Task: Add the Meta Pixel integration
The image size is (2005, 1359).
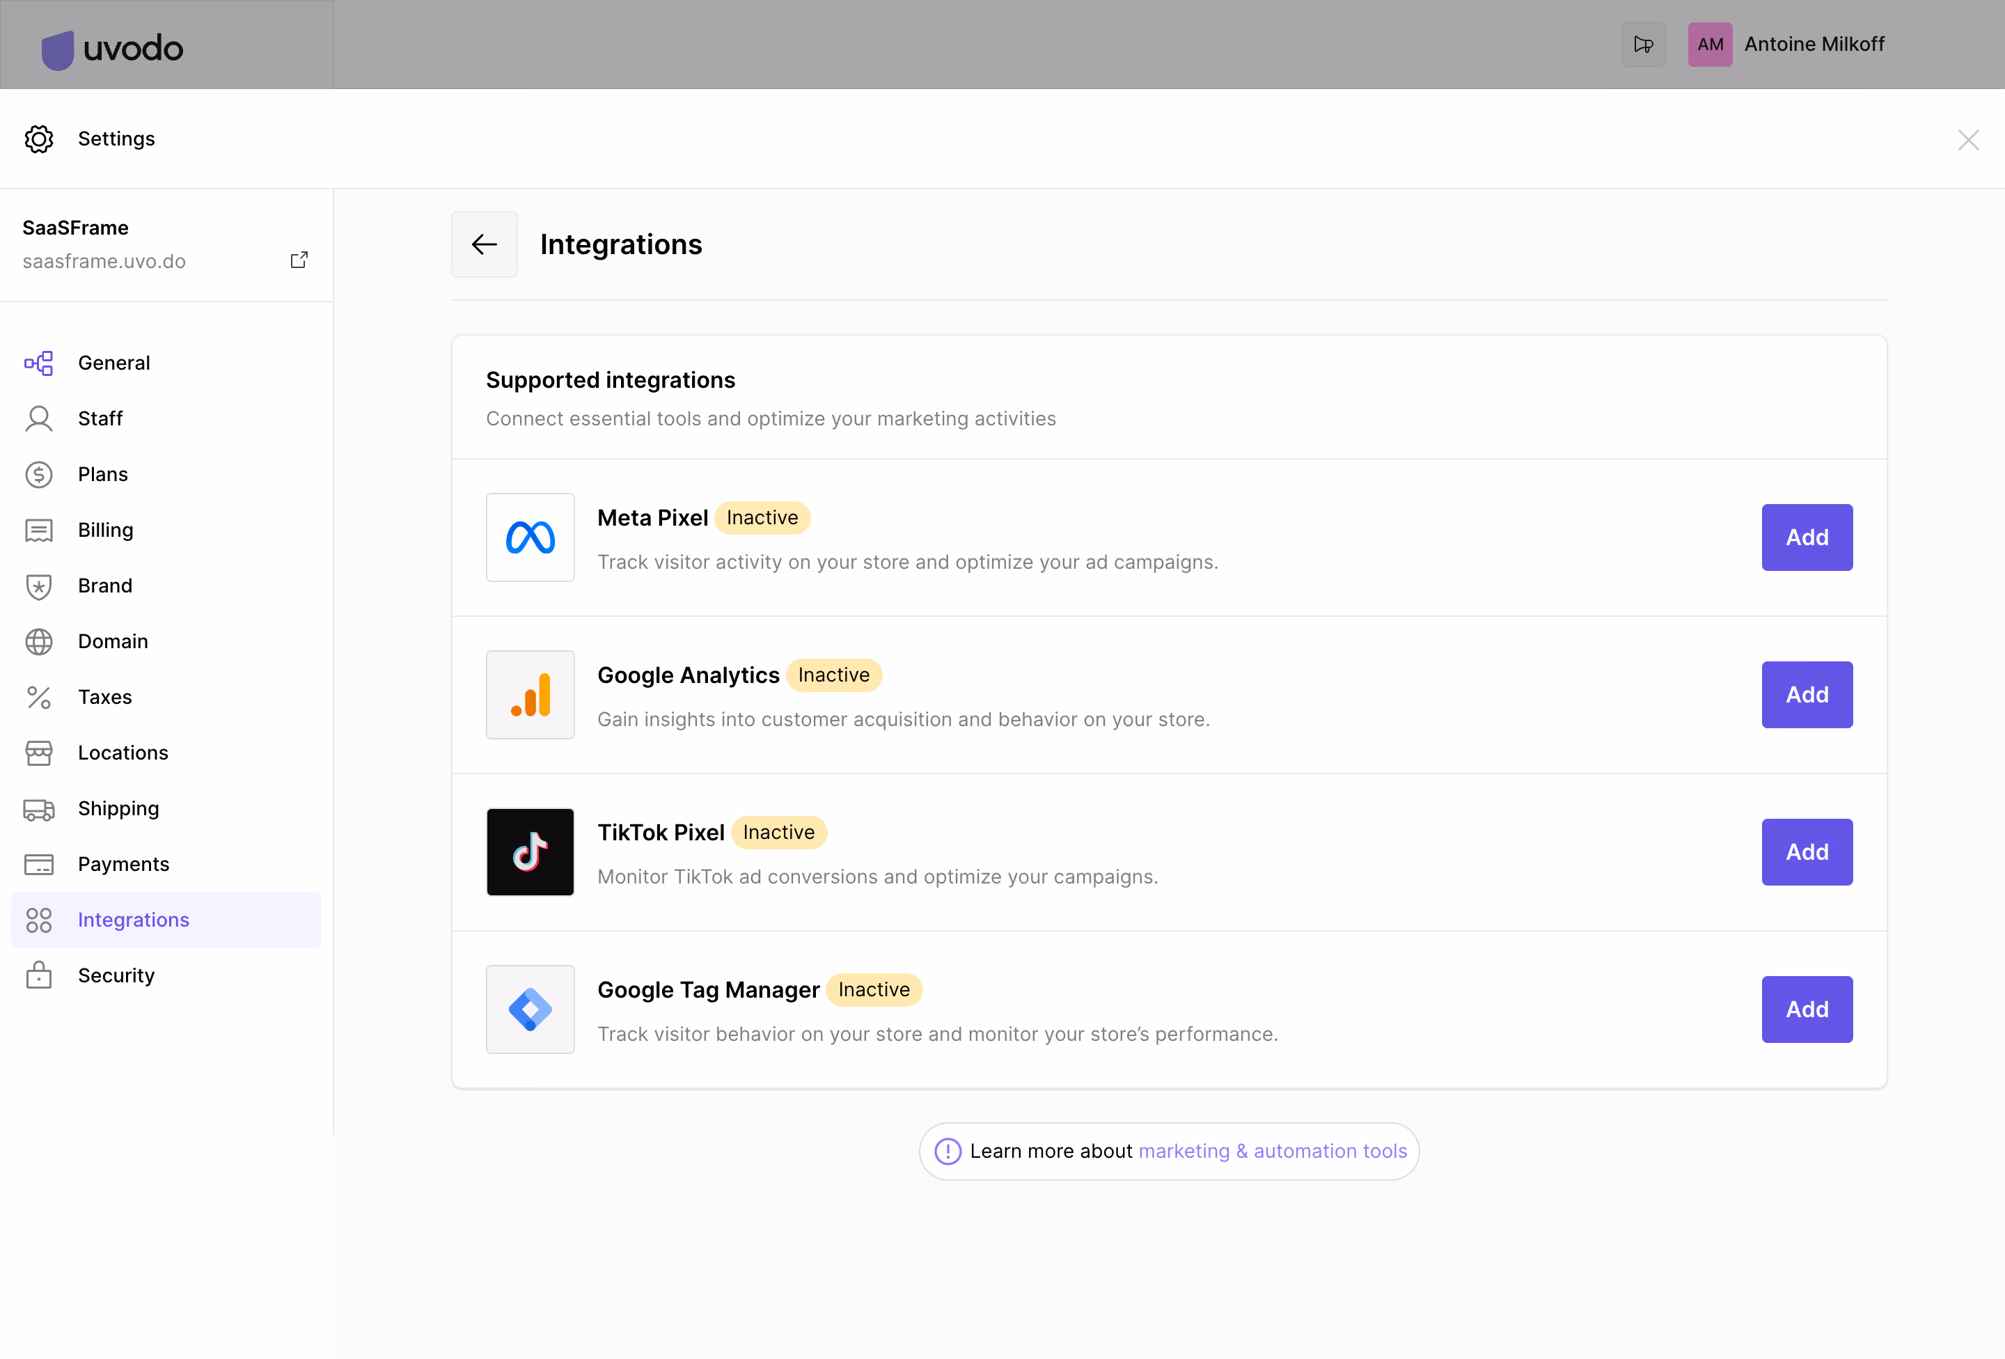Action: 1807,537
